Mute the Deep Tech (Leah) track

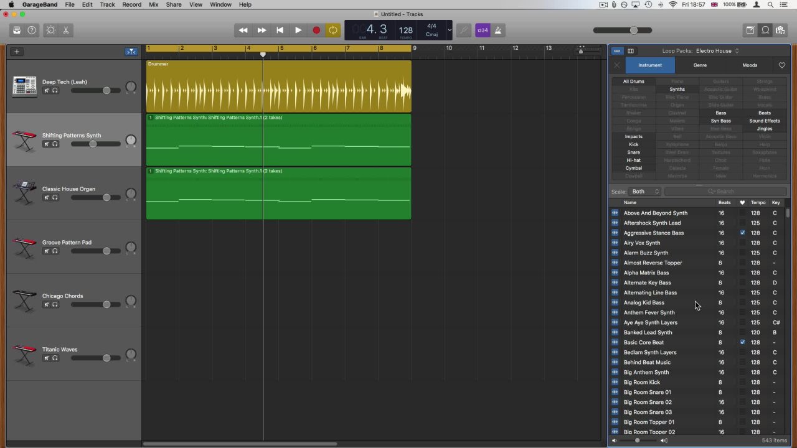click(46, 90)
